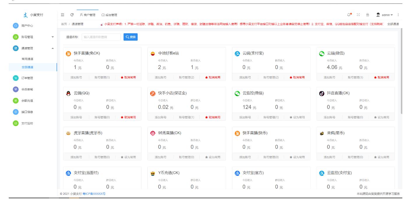407x200 pixels.
Task: Click the 接口信息 sidebar icon
Action: pos(15,112)
